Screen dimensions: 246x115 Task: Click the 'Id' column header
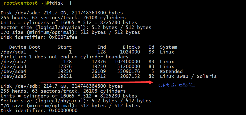151,47
